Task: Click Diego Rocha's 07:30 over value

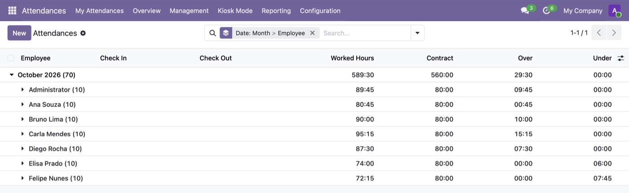Action: (x=523, y=149)
